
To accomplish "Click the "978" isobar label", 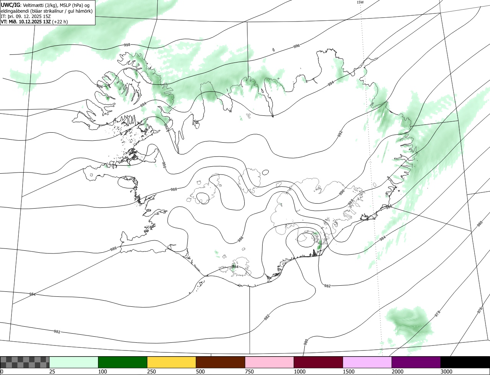I will pos(438,314).
